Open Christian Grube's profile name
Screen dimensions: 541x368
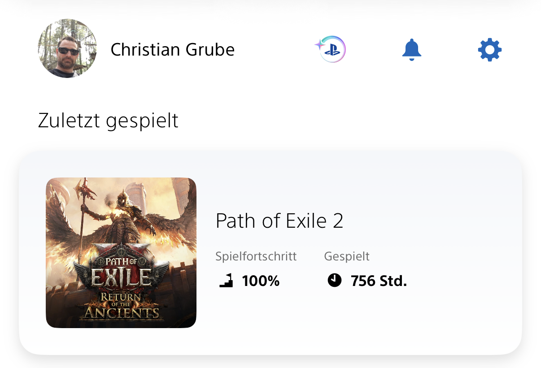(x=173, y=49)
